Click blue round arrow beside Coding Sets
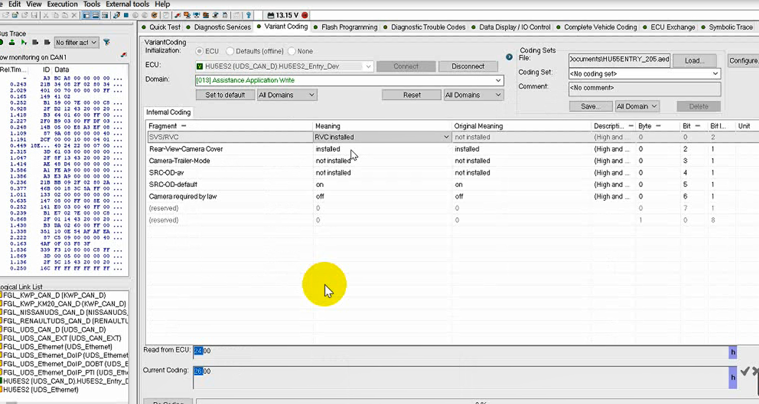Viewport: 759px width, 404px height. click(x=509, y=57)
